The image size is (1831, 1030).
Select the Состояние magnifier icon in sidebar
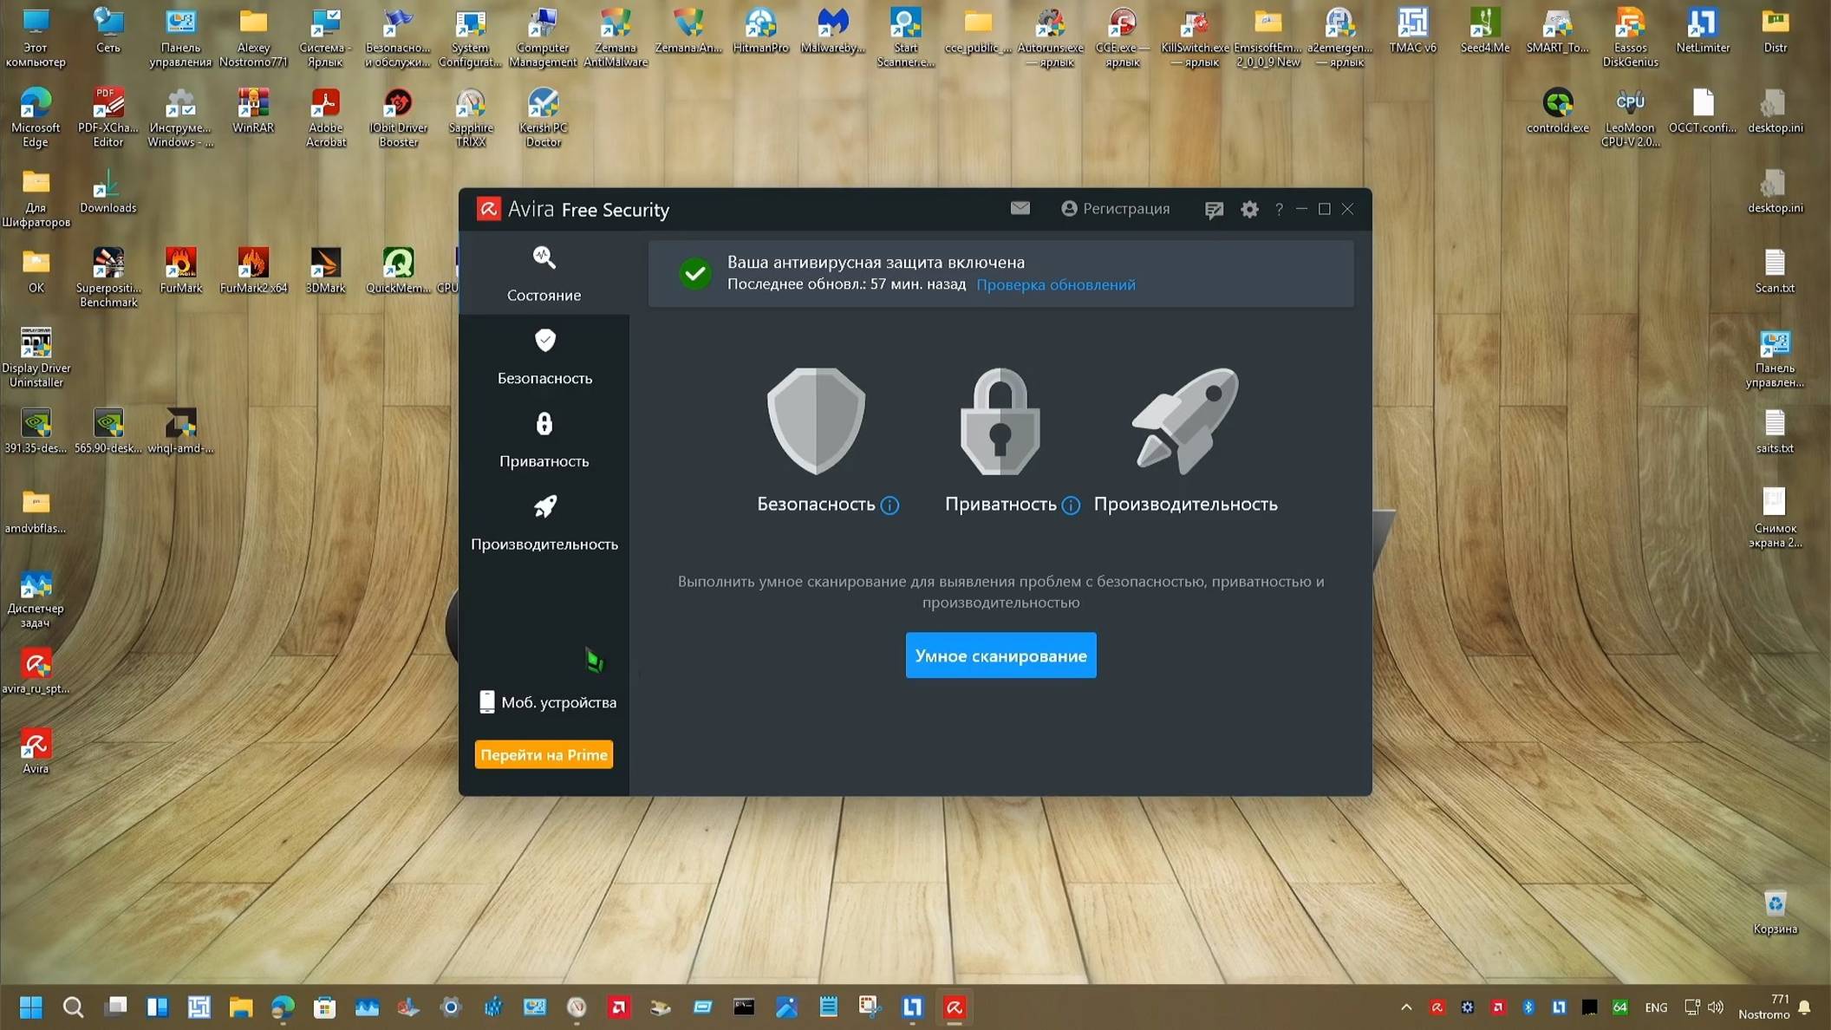coord(543,257)
